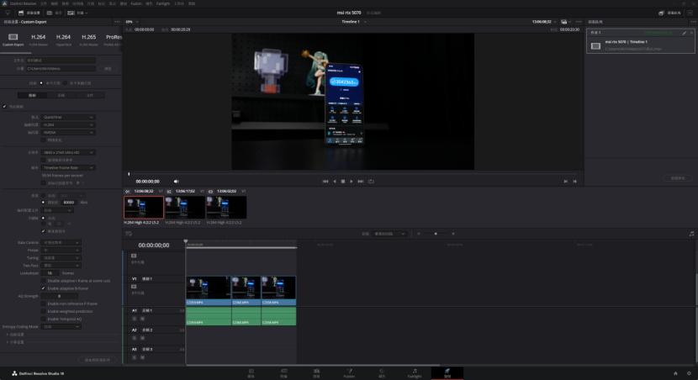Open the Fusion menu in the menu bar
Screen dimensions: 698x380
[x=135, y=3]
